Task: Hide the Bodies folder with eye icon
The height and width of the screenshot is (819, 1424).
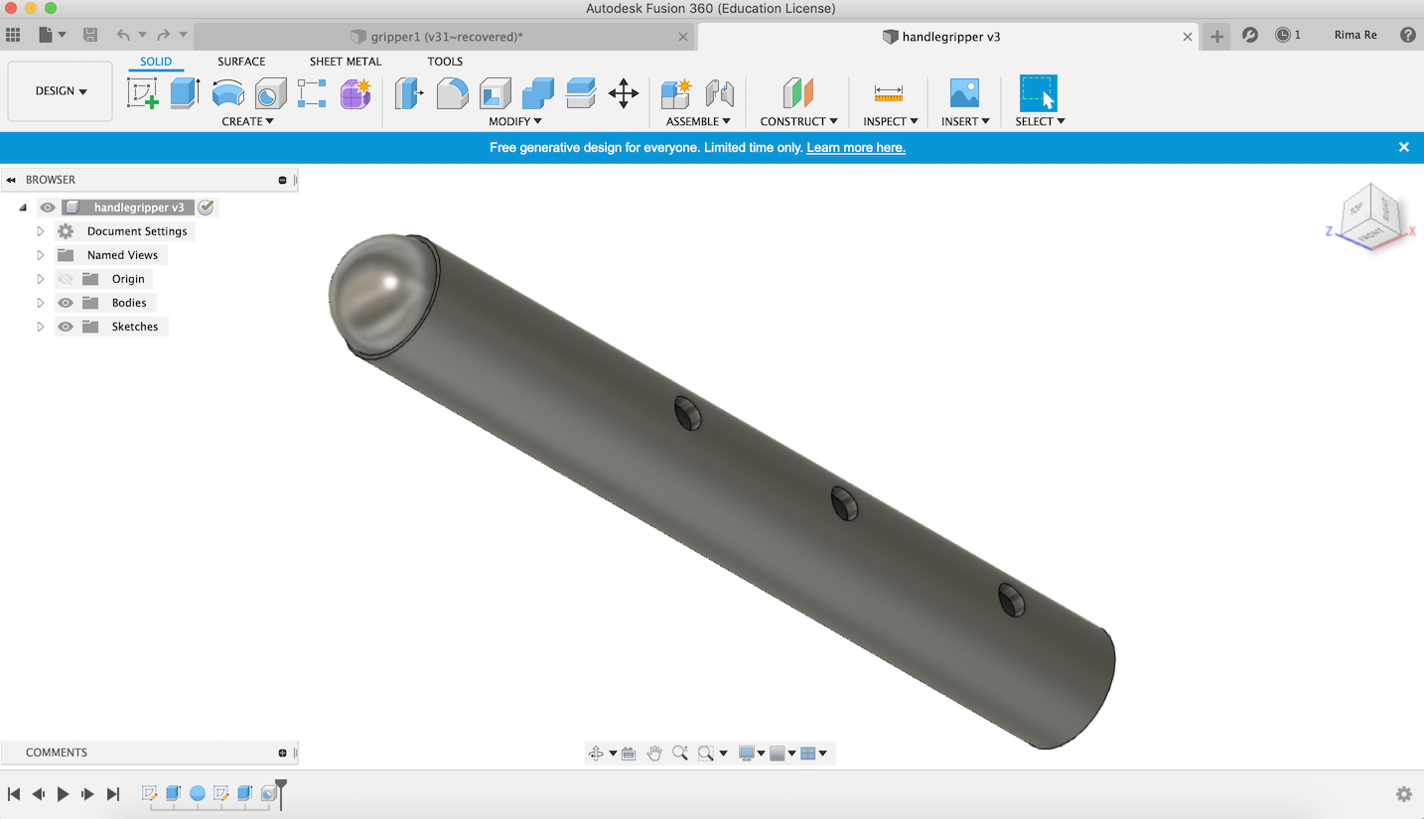Action: point(66,303)
